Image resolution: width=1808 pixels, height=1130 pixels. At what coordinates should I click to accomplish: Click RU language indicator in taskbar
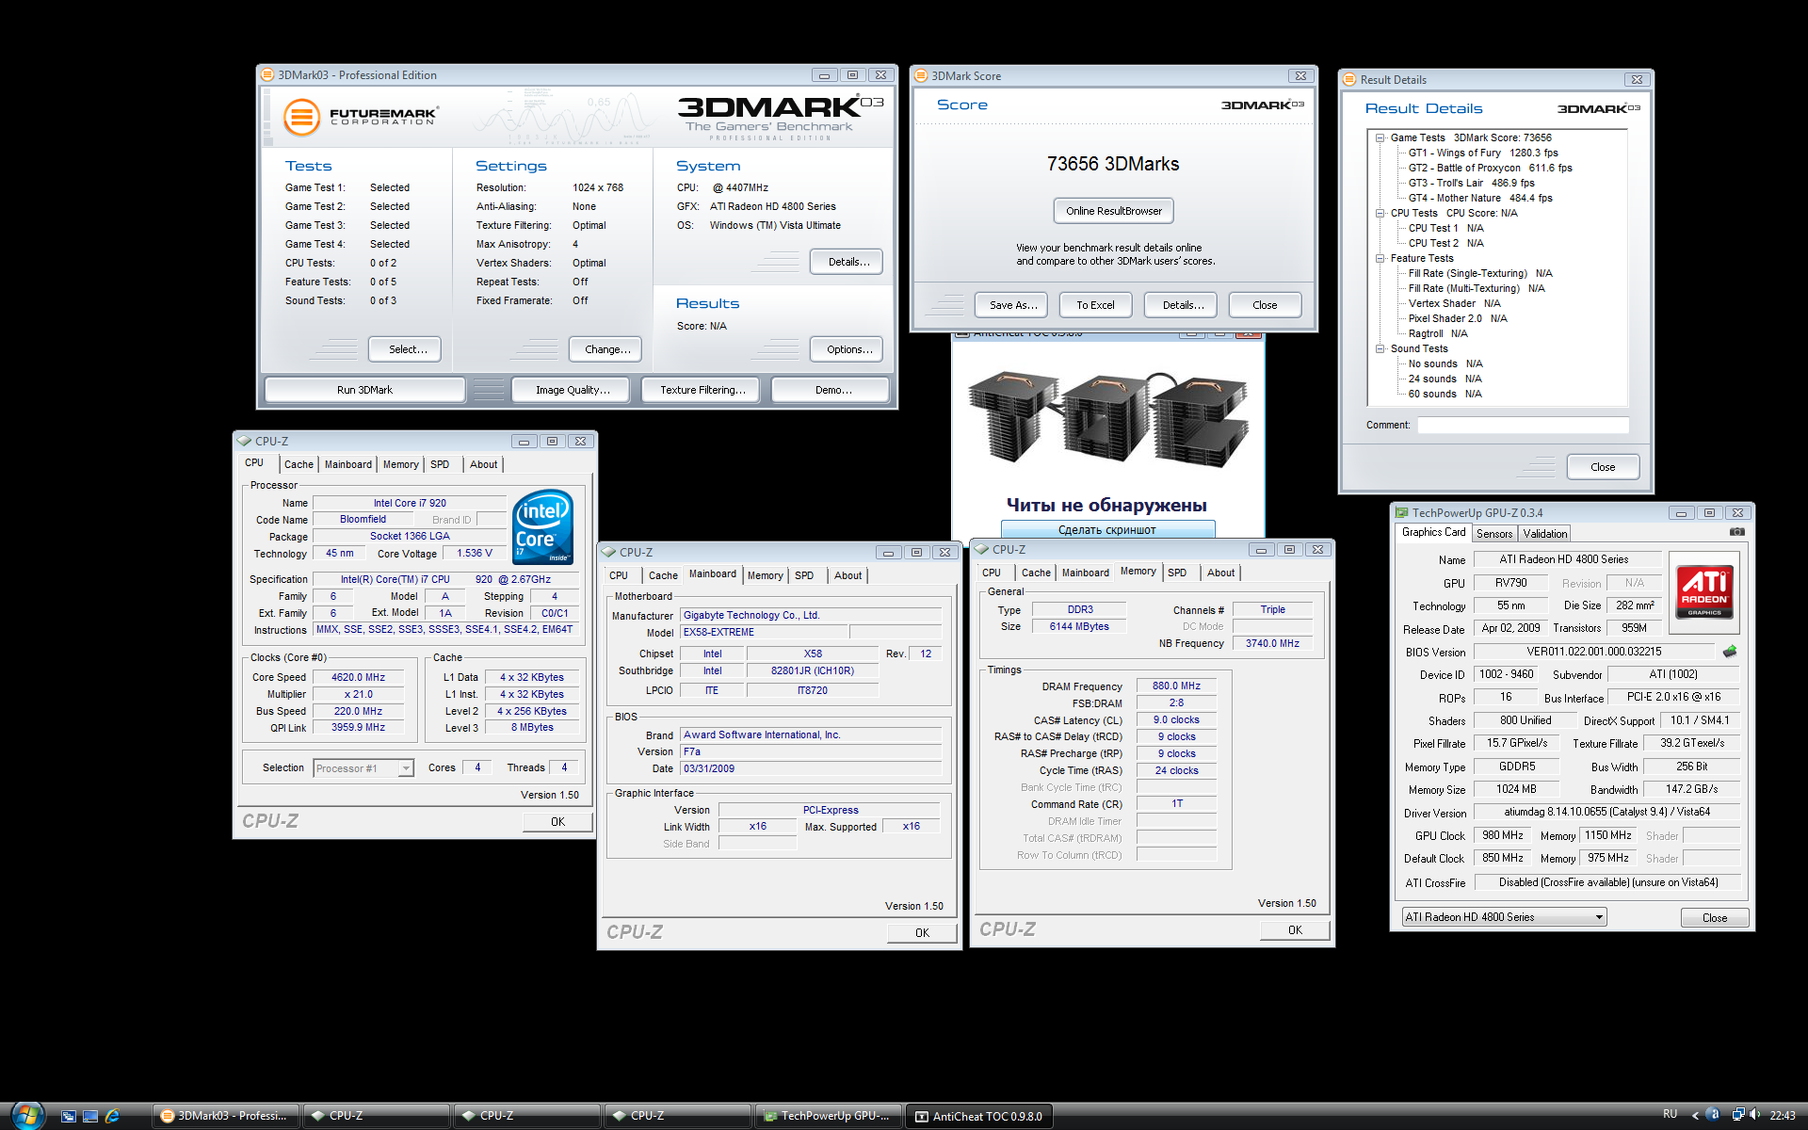(x=1670, y=1115)
